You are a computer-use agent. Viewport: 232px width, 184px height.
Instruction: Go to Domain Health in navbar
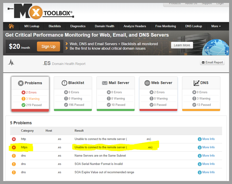[105, 26]
